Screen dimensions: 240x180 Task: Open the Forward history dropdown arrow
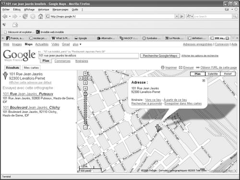[20, 16]
